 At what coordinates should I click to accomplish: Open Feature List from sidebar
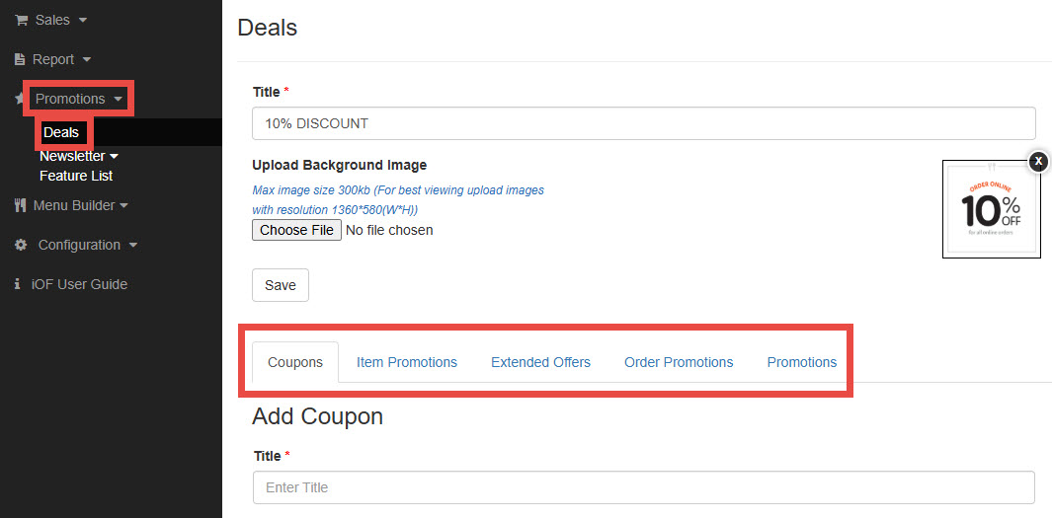tap(76, 176)
